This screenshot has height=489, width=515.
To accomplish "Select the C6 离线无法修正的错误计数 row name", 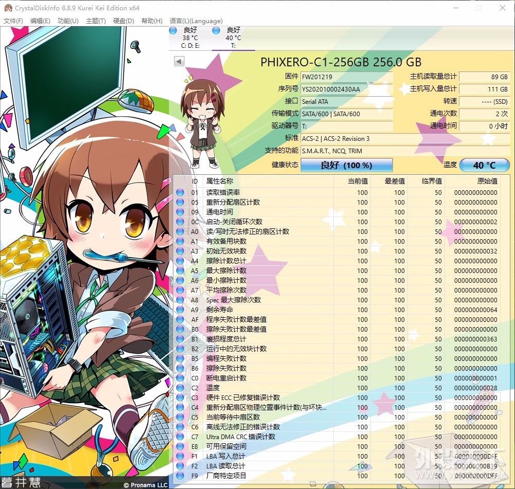I will 243,427.
